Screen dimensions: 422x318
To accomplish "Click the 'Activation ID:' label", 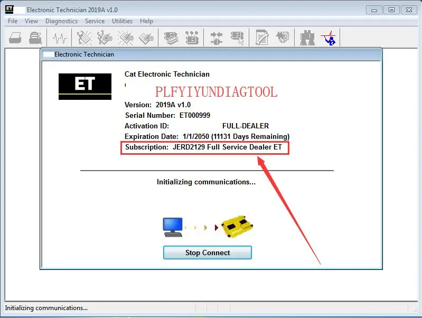I will 147,126.
